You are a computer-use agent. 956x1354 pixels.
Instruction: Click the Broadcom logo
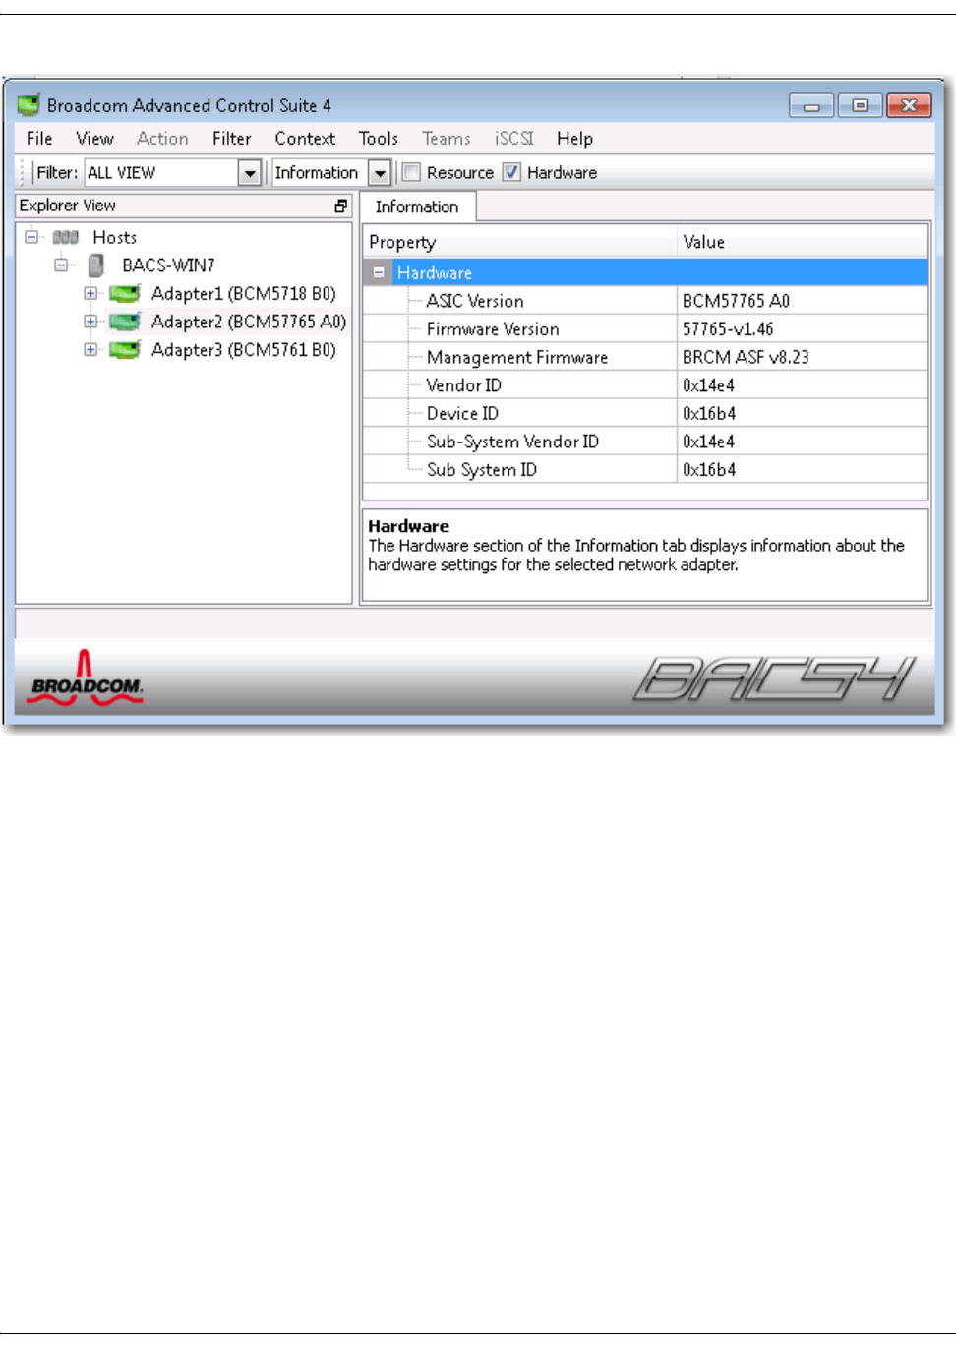[x=86, y=678]
